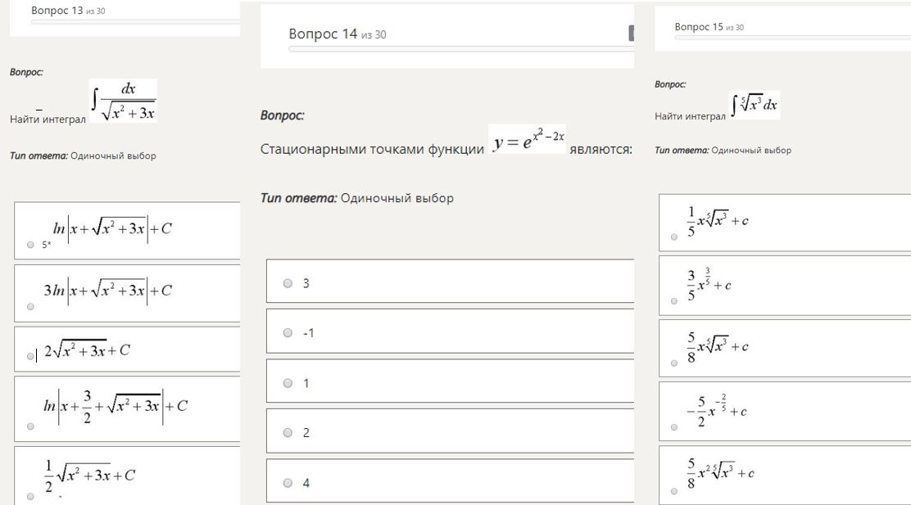Select the 1/5·x·⁵√x³+c answer option
The height and width of the screenshot is (505, 911).
point(674,237)
